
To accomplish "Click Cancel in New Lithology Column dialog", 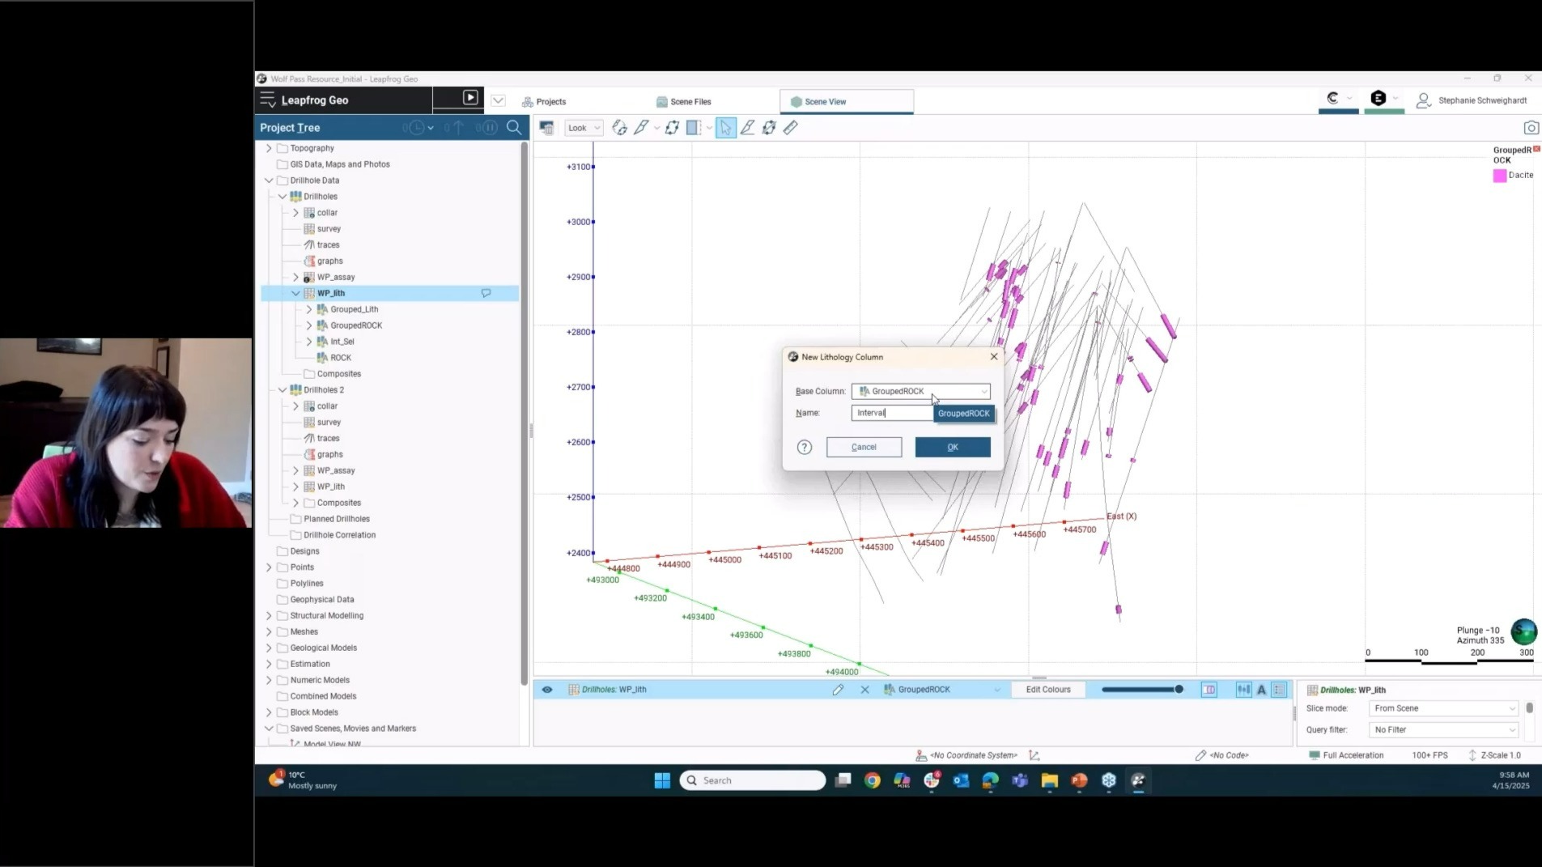I will pos(864,447).
